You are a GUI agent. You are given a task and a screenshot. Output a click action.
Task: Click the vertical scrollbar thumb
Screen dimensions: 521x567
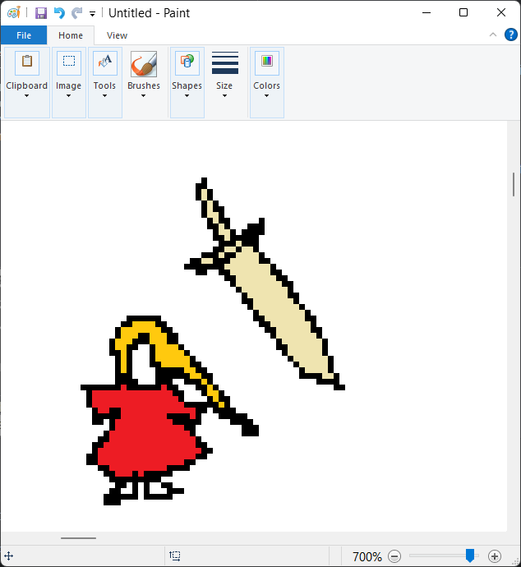(514, 184)
